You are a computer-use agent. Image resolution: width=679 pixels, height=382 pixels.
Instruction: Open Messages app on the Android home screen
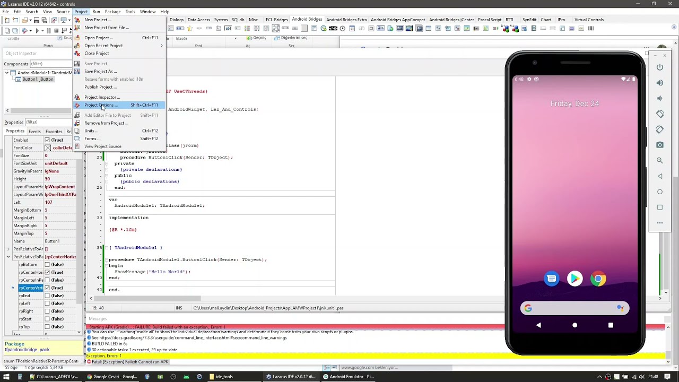click(552, 279)
